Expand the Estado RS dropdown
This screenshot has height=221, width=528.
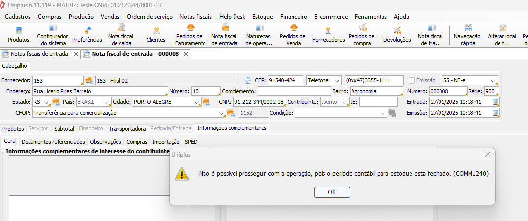coord(47,102)
